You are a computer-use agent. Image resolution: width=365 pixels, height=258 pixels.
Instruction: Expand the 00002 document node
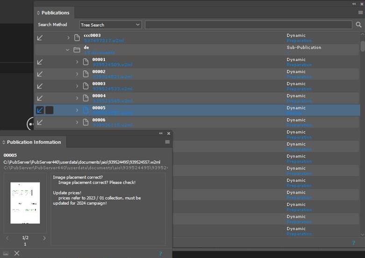coord(77,74)
